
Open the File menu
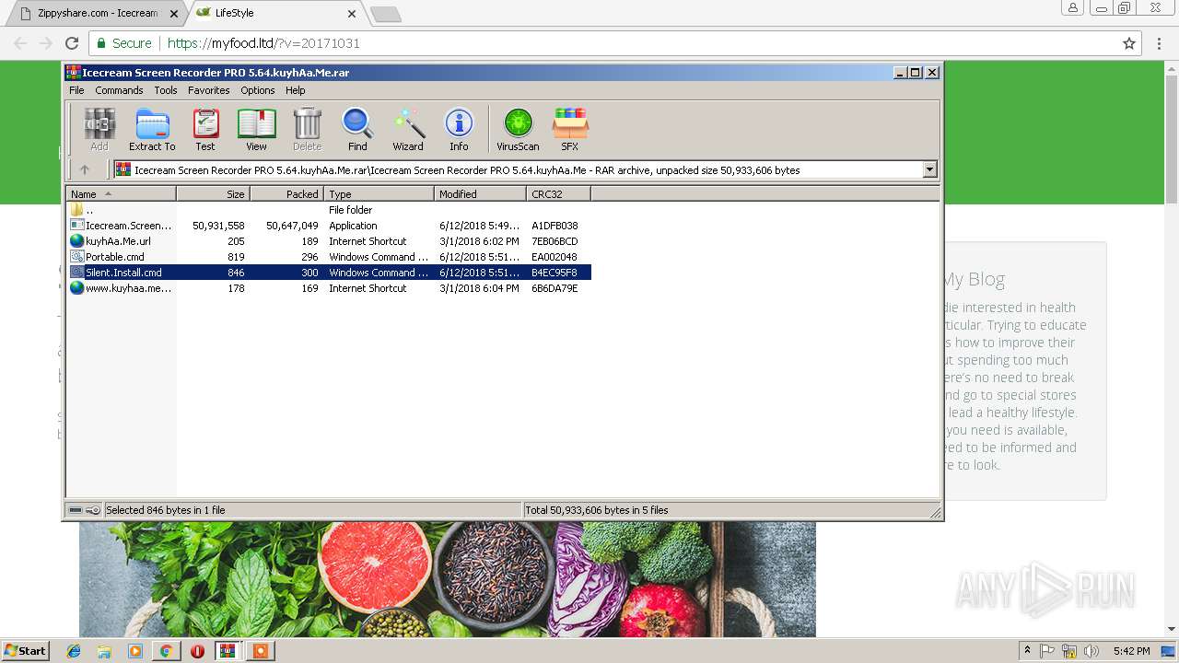[x=76, y=90]
